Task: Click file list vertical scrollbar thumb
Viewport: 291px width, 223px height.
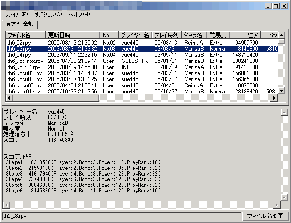Action: coord(282,41)
